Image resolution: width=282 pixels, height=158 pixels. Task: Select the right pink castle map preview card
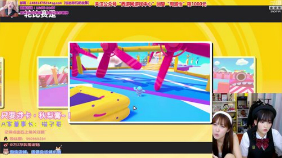pos(233,75)
